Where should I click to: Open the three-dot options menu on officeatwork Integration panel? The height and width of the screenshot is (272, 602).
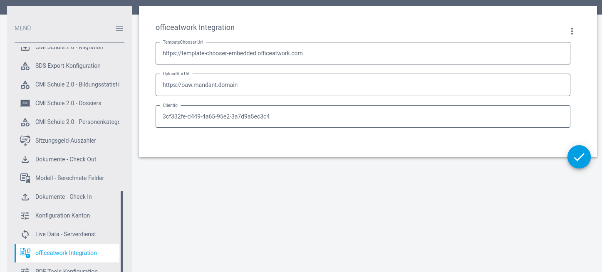572,31
